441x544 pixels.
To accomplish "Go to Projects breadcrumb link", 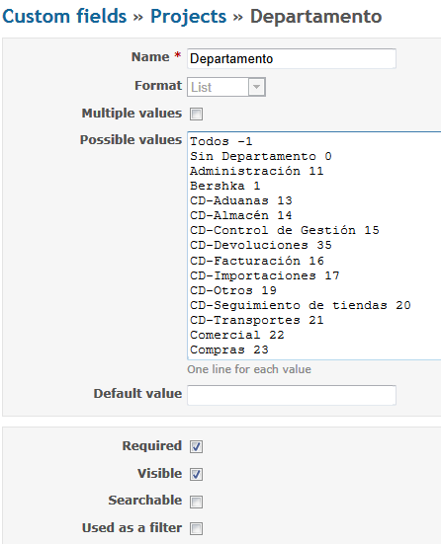I will coord(188,17).
